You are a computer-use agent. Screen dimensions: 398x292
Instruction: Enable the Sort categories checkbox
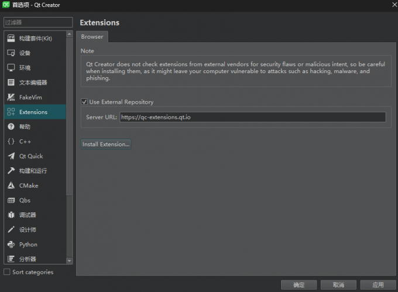coord(7,272)
